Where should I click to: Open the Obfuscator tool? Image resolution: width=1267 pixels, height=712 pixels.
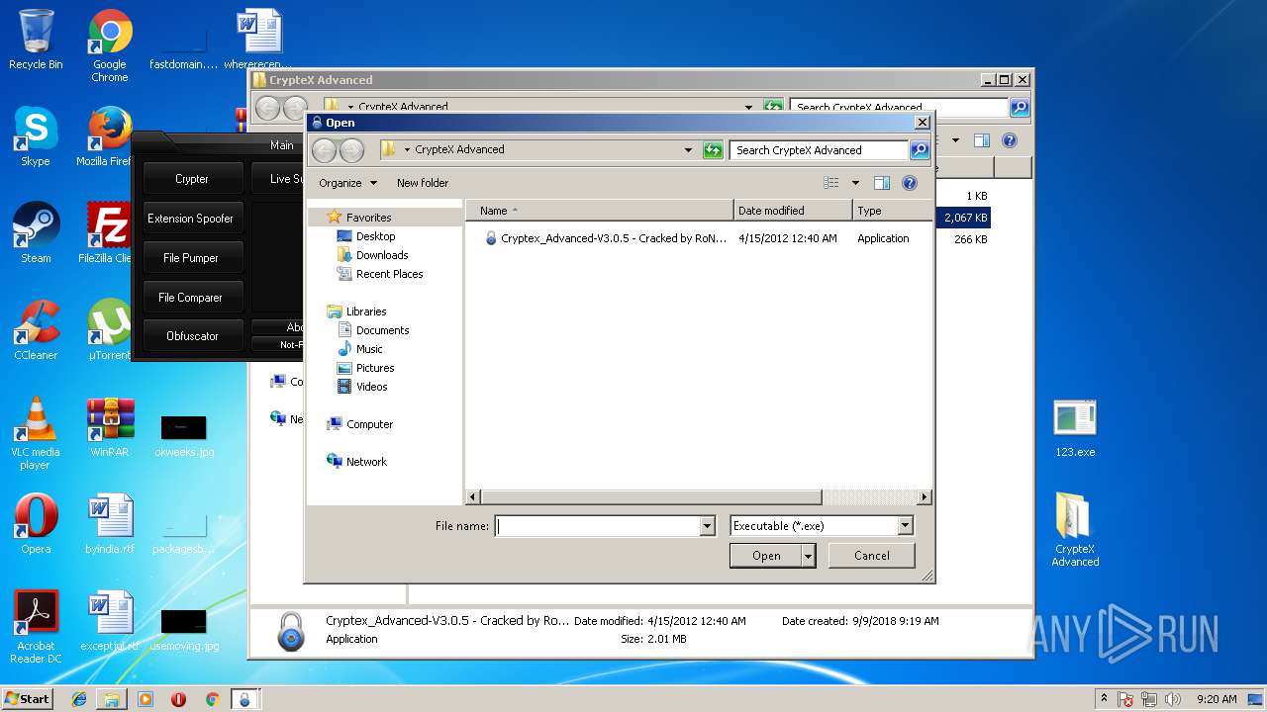click(192, 336)
